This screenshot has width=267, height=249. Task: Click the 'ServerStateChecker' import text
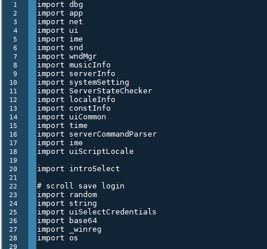pos(111,91)
